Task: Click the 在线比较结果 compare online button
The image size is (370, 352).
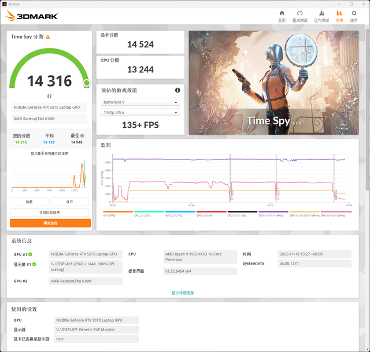Action: tap(49, 212)
